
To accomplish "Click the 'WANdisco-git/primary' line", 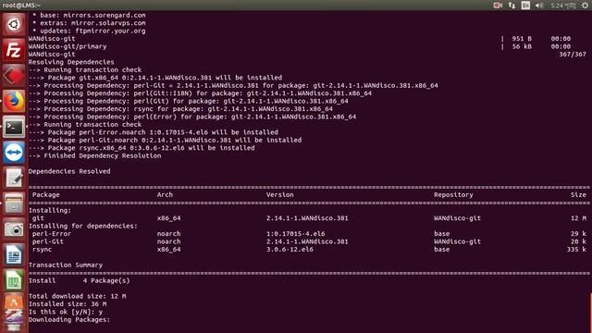I will (68, 46).
